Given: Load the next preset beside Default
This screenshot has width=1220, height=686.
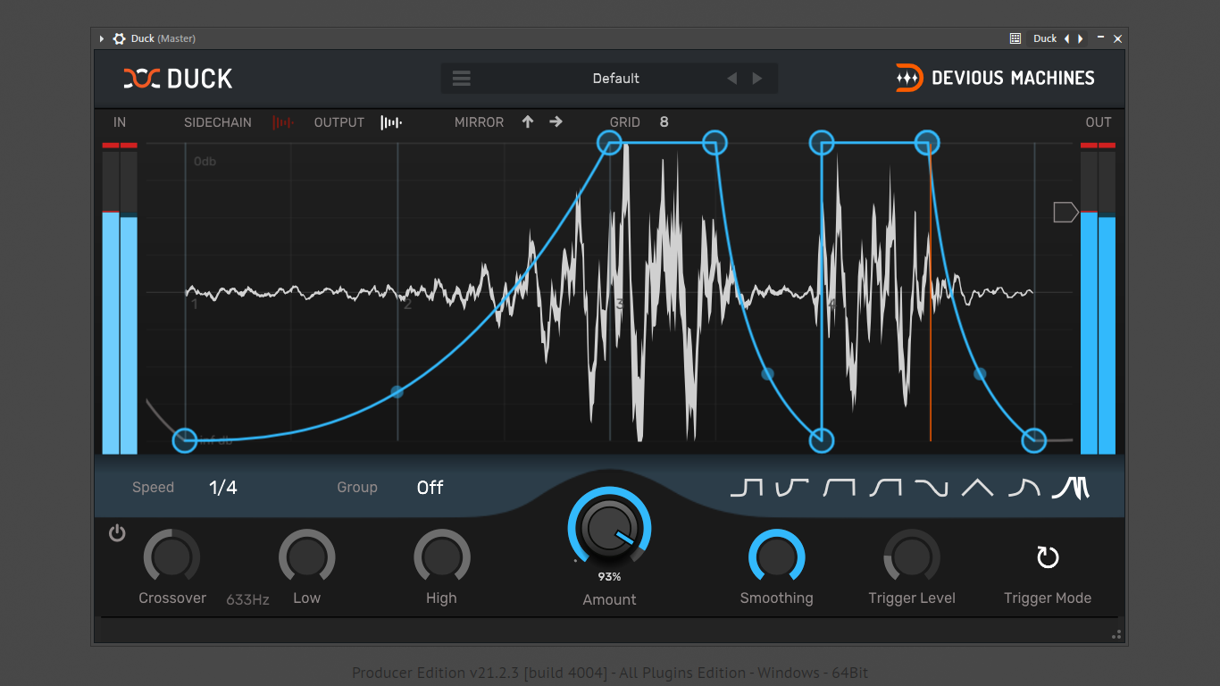Looking at the screenshot, I should click(757, 79).
